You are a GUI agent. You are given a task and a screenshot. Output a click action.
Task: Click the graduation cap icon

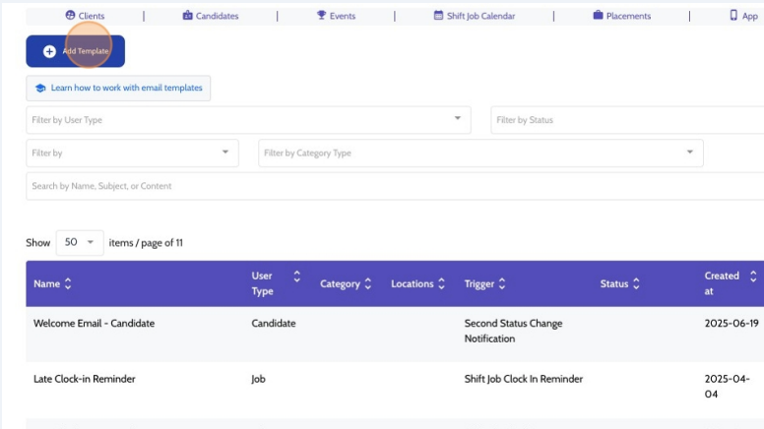40,89
